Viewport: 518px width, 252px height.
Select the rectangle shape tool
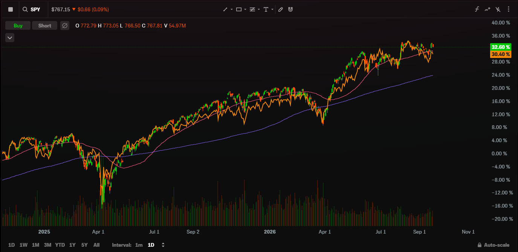(239, 9)
